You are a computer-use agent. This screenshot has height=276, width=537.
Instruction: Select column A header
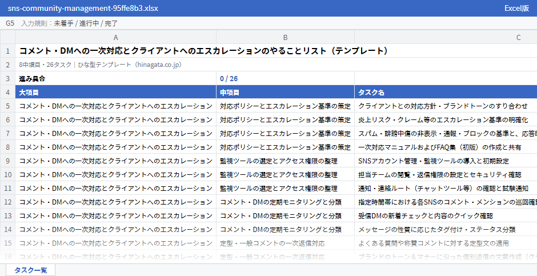[116, 37]
